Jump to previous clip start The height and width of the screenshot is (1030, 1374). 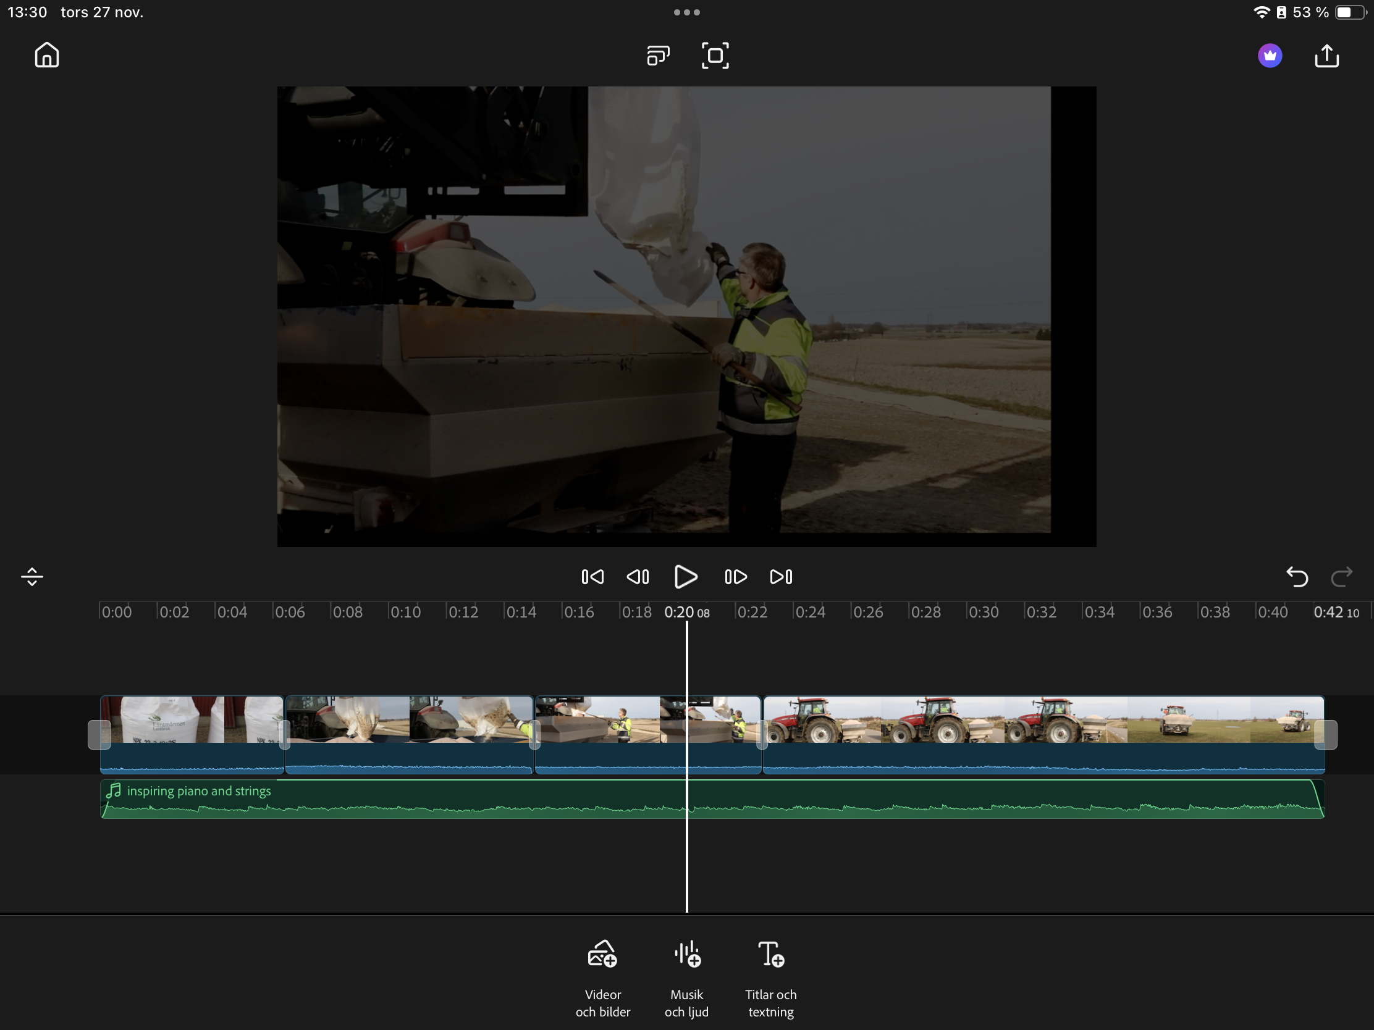pyautogui.click(x=592, y=577)
